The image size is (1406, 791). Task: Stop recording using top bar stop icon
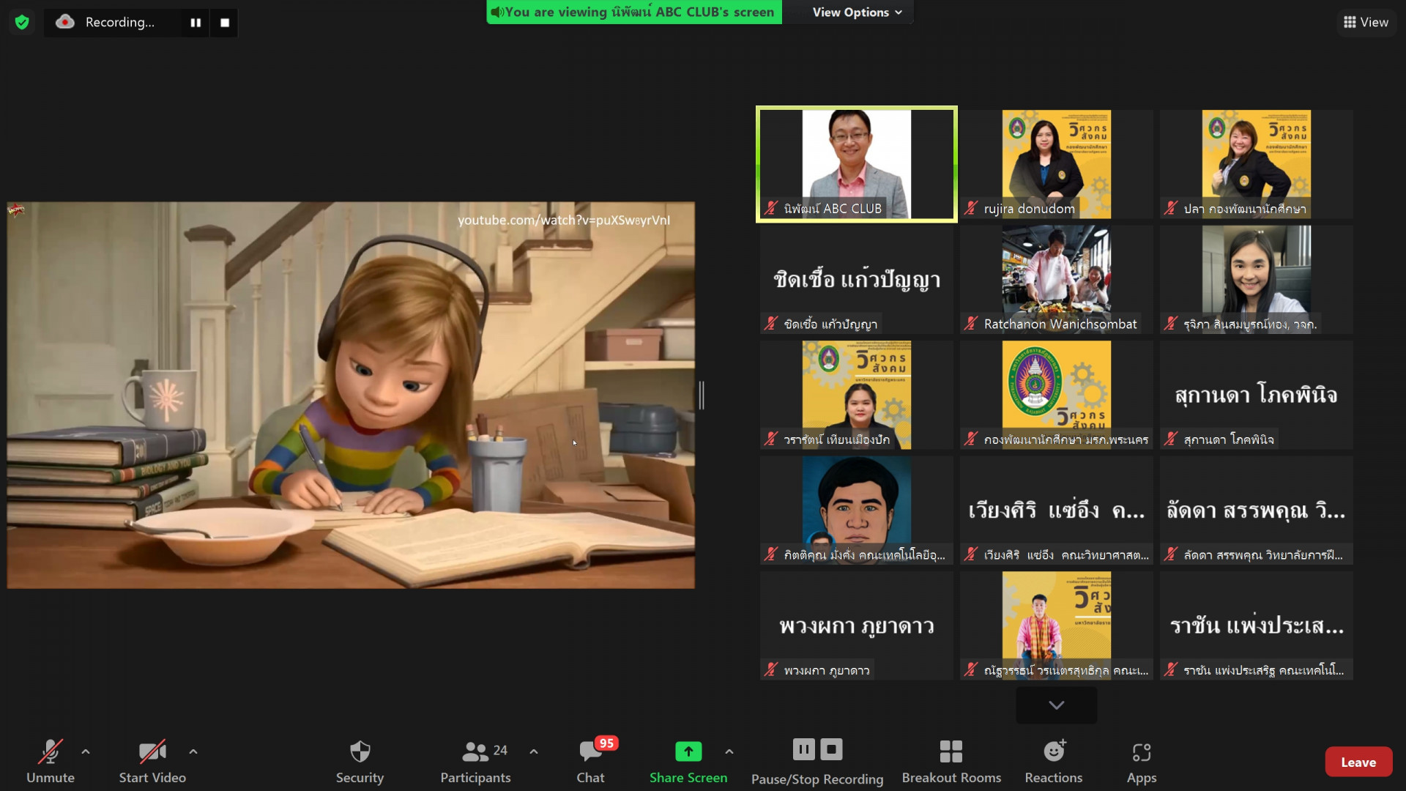pyautogui.click(x=225, y=23)
